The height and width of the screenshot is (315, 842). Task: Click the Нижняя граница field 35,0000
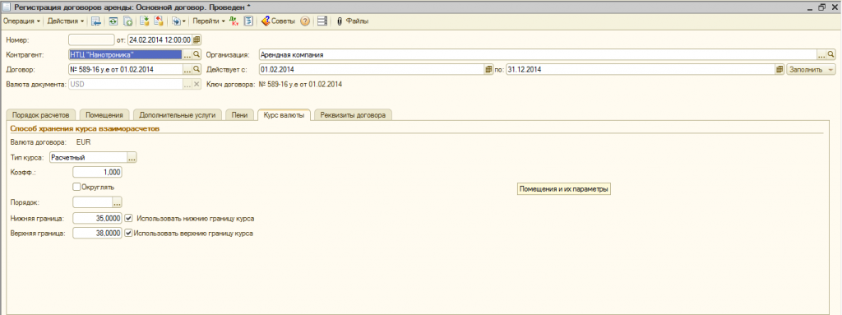coord(97,218)
